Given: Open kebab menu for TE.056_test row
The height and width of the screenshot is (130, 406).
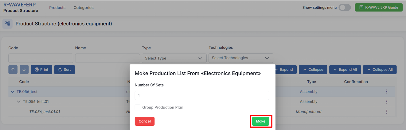Looking at the screenshot, I should (387, 92).
